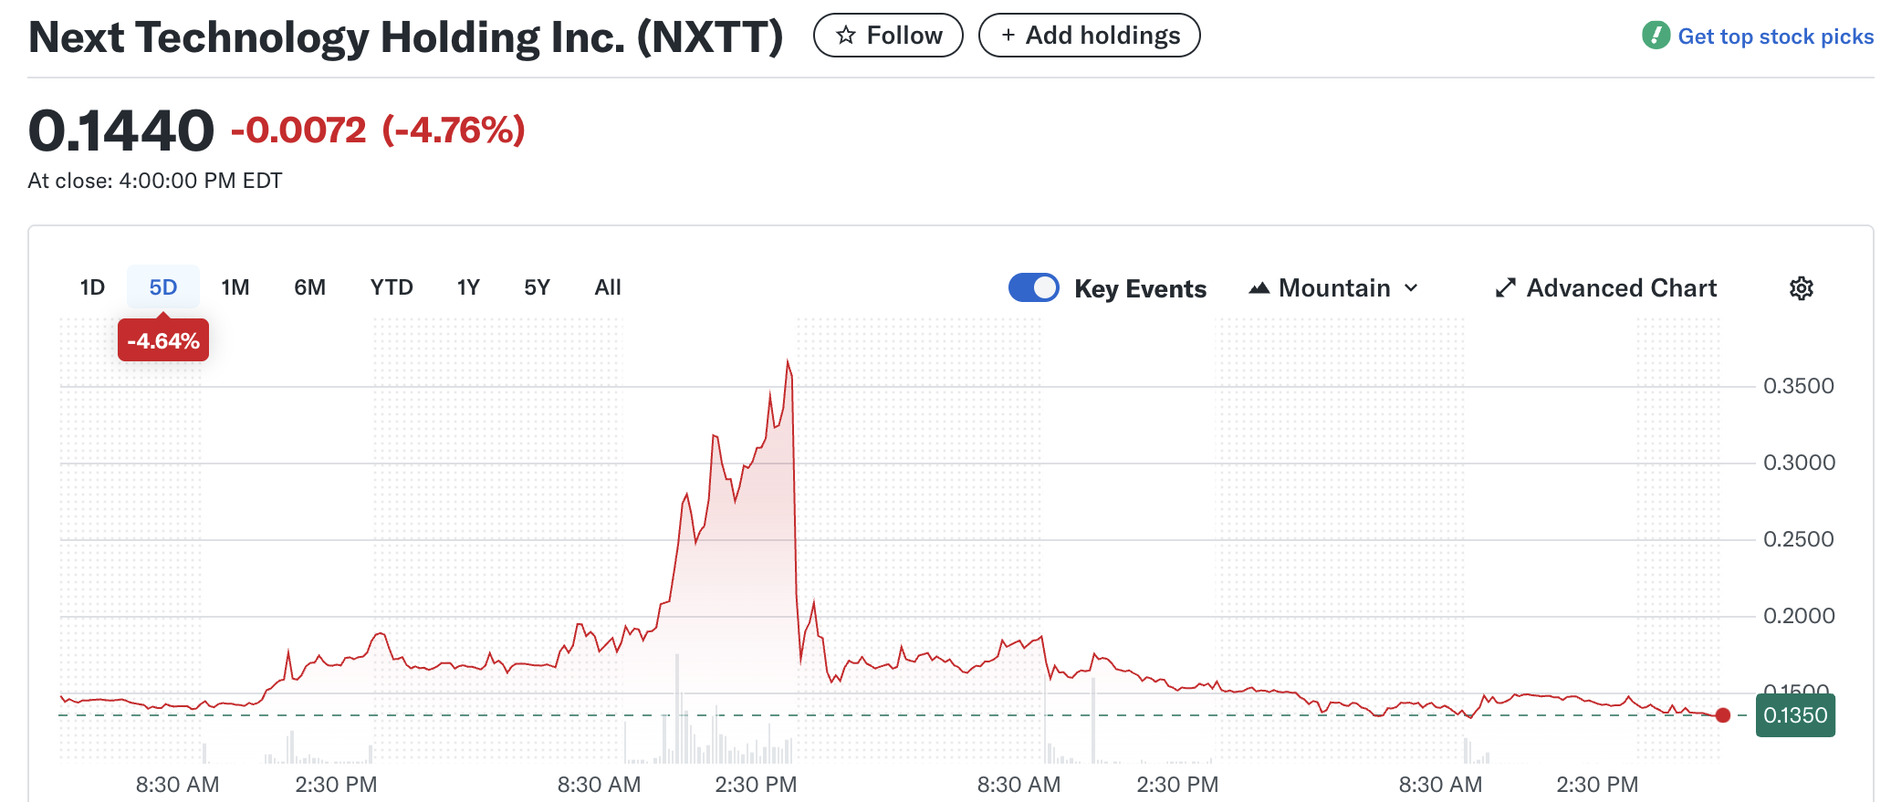Disable the Key Events toggle
The height and width of the screenshot is (802, 1891).
(1032, 286)
